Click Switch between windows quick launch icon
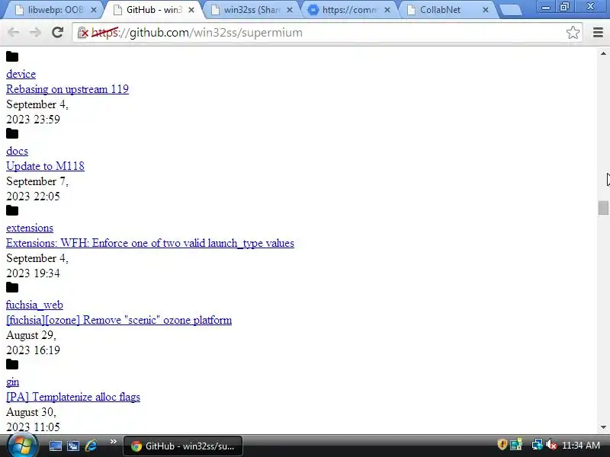Viewport: 610px width, 457px height. coord(72,446)
